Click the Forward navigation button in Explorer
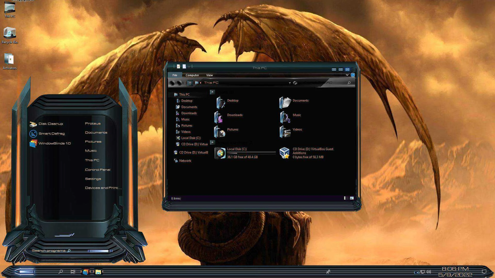 pyautogui.click(x=179, y=83)
